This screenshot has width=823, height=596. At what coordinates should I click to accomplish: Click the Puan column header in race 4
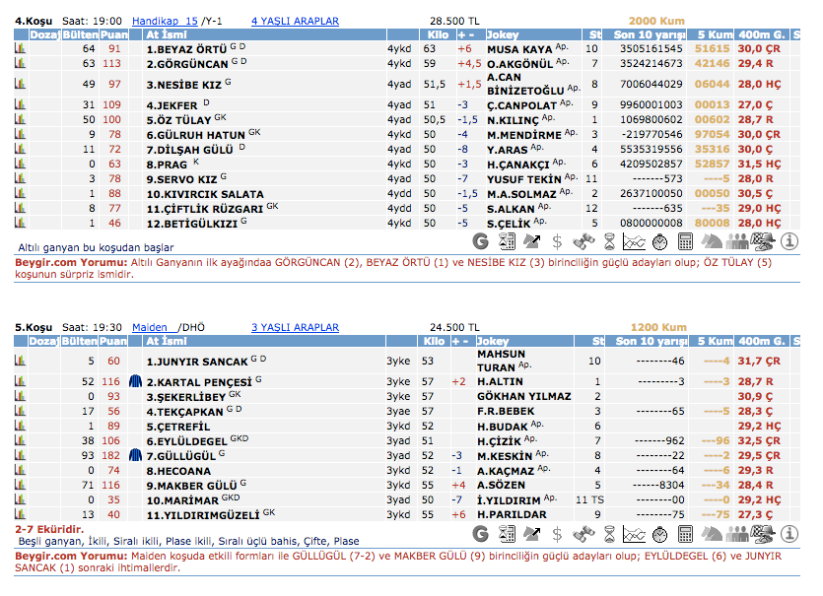pyautogui.click(x=114, y=34)
